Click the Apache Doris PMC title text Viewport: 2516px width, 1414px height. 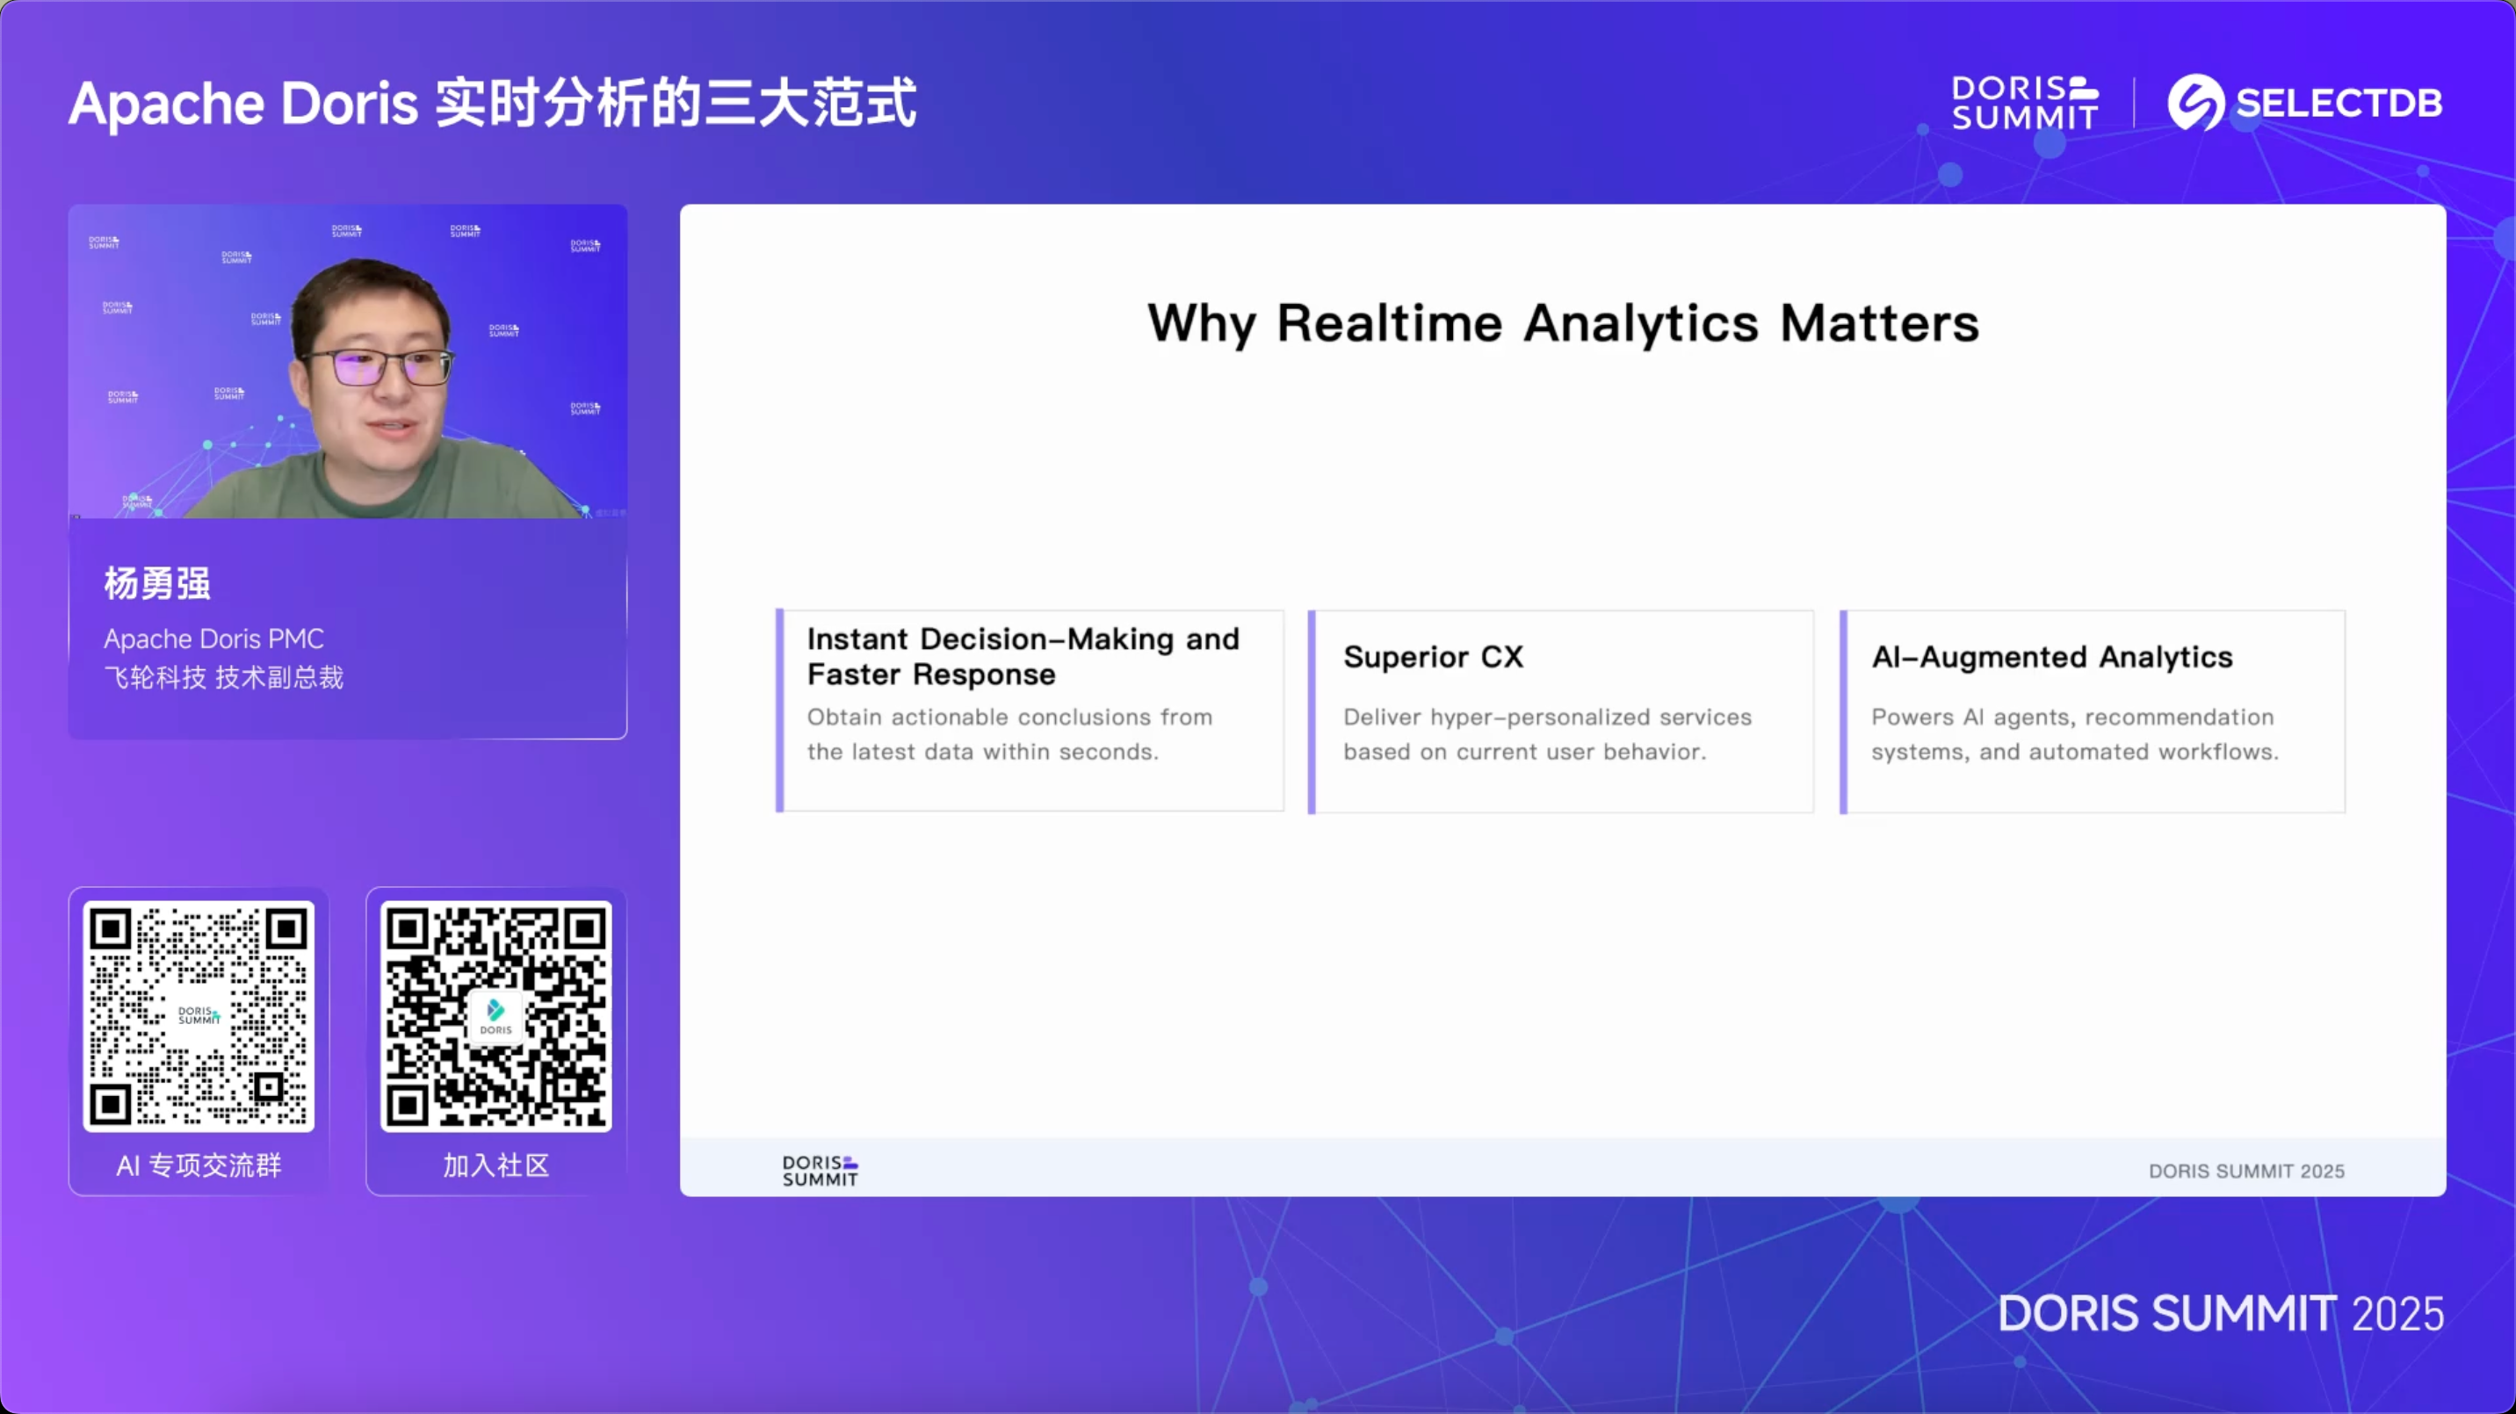[x=213, y=638]
